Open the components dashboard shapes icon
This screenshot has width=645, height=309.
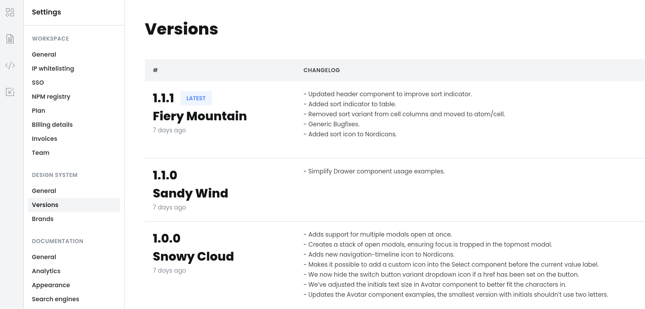coord(10,12)
